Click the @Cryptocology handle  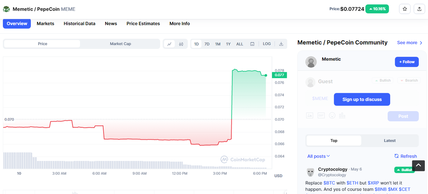(x=332, y=175)
